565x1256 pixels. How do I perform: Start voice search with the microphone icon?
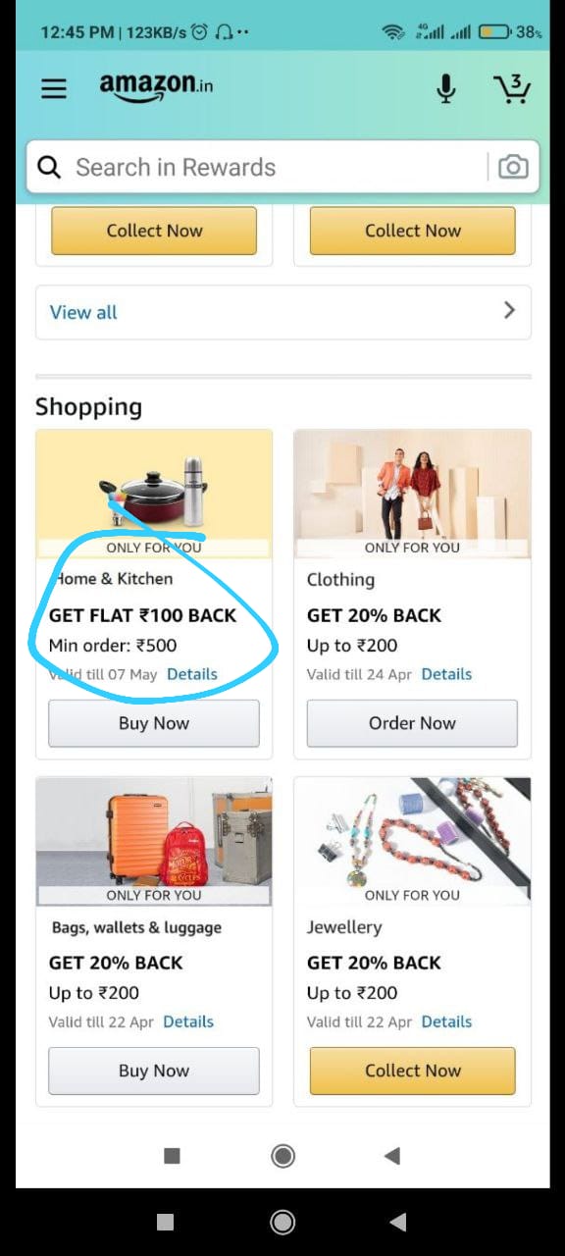[x=445, y=88]
